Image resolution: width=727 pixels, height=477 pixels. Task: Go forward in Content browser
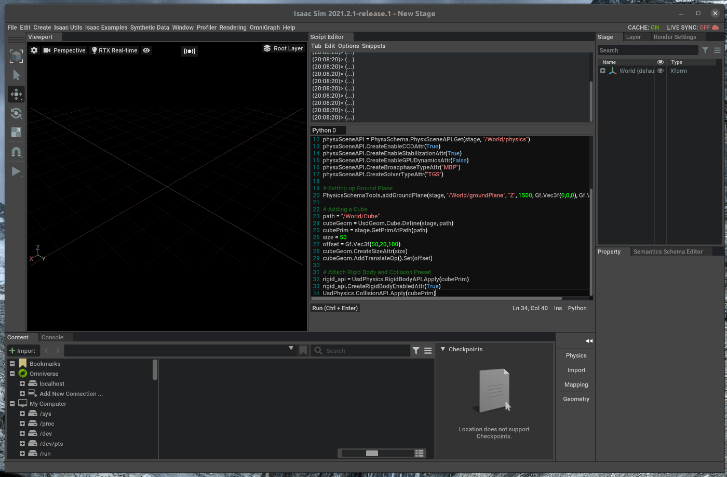tap(58, 351)
